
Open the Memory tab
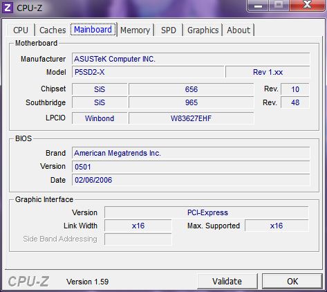click(x=136, y=30)
